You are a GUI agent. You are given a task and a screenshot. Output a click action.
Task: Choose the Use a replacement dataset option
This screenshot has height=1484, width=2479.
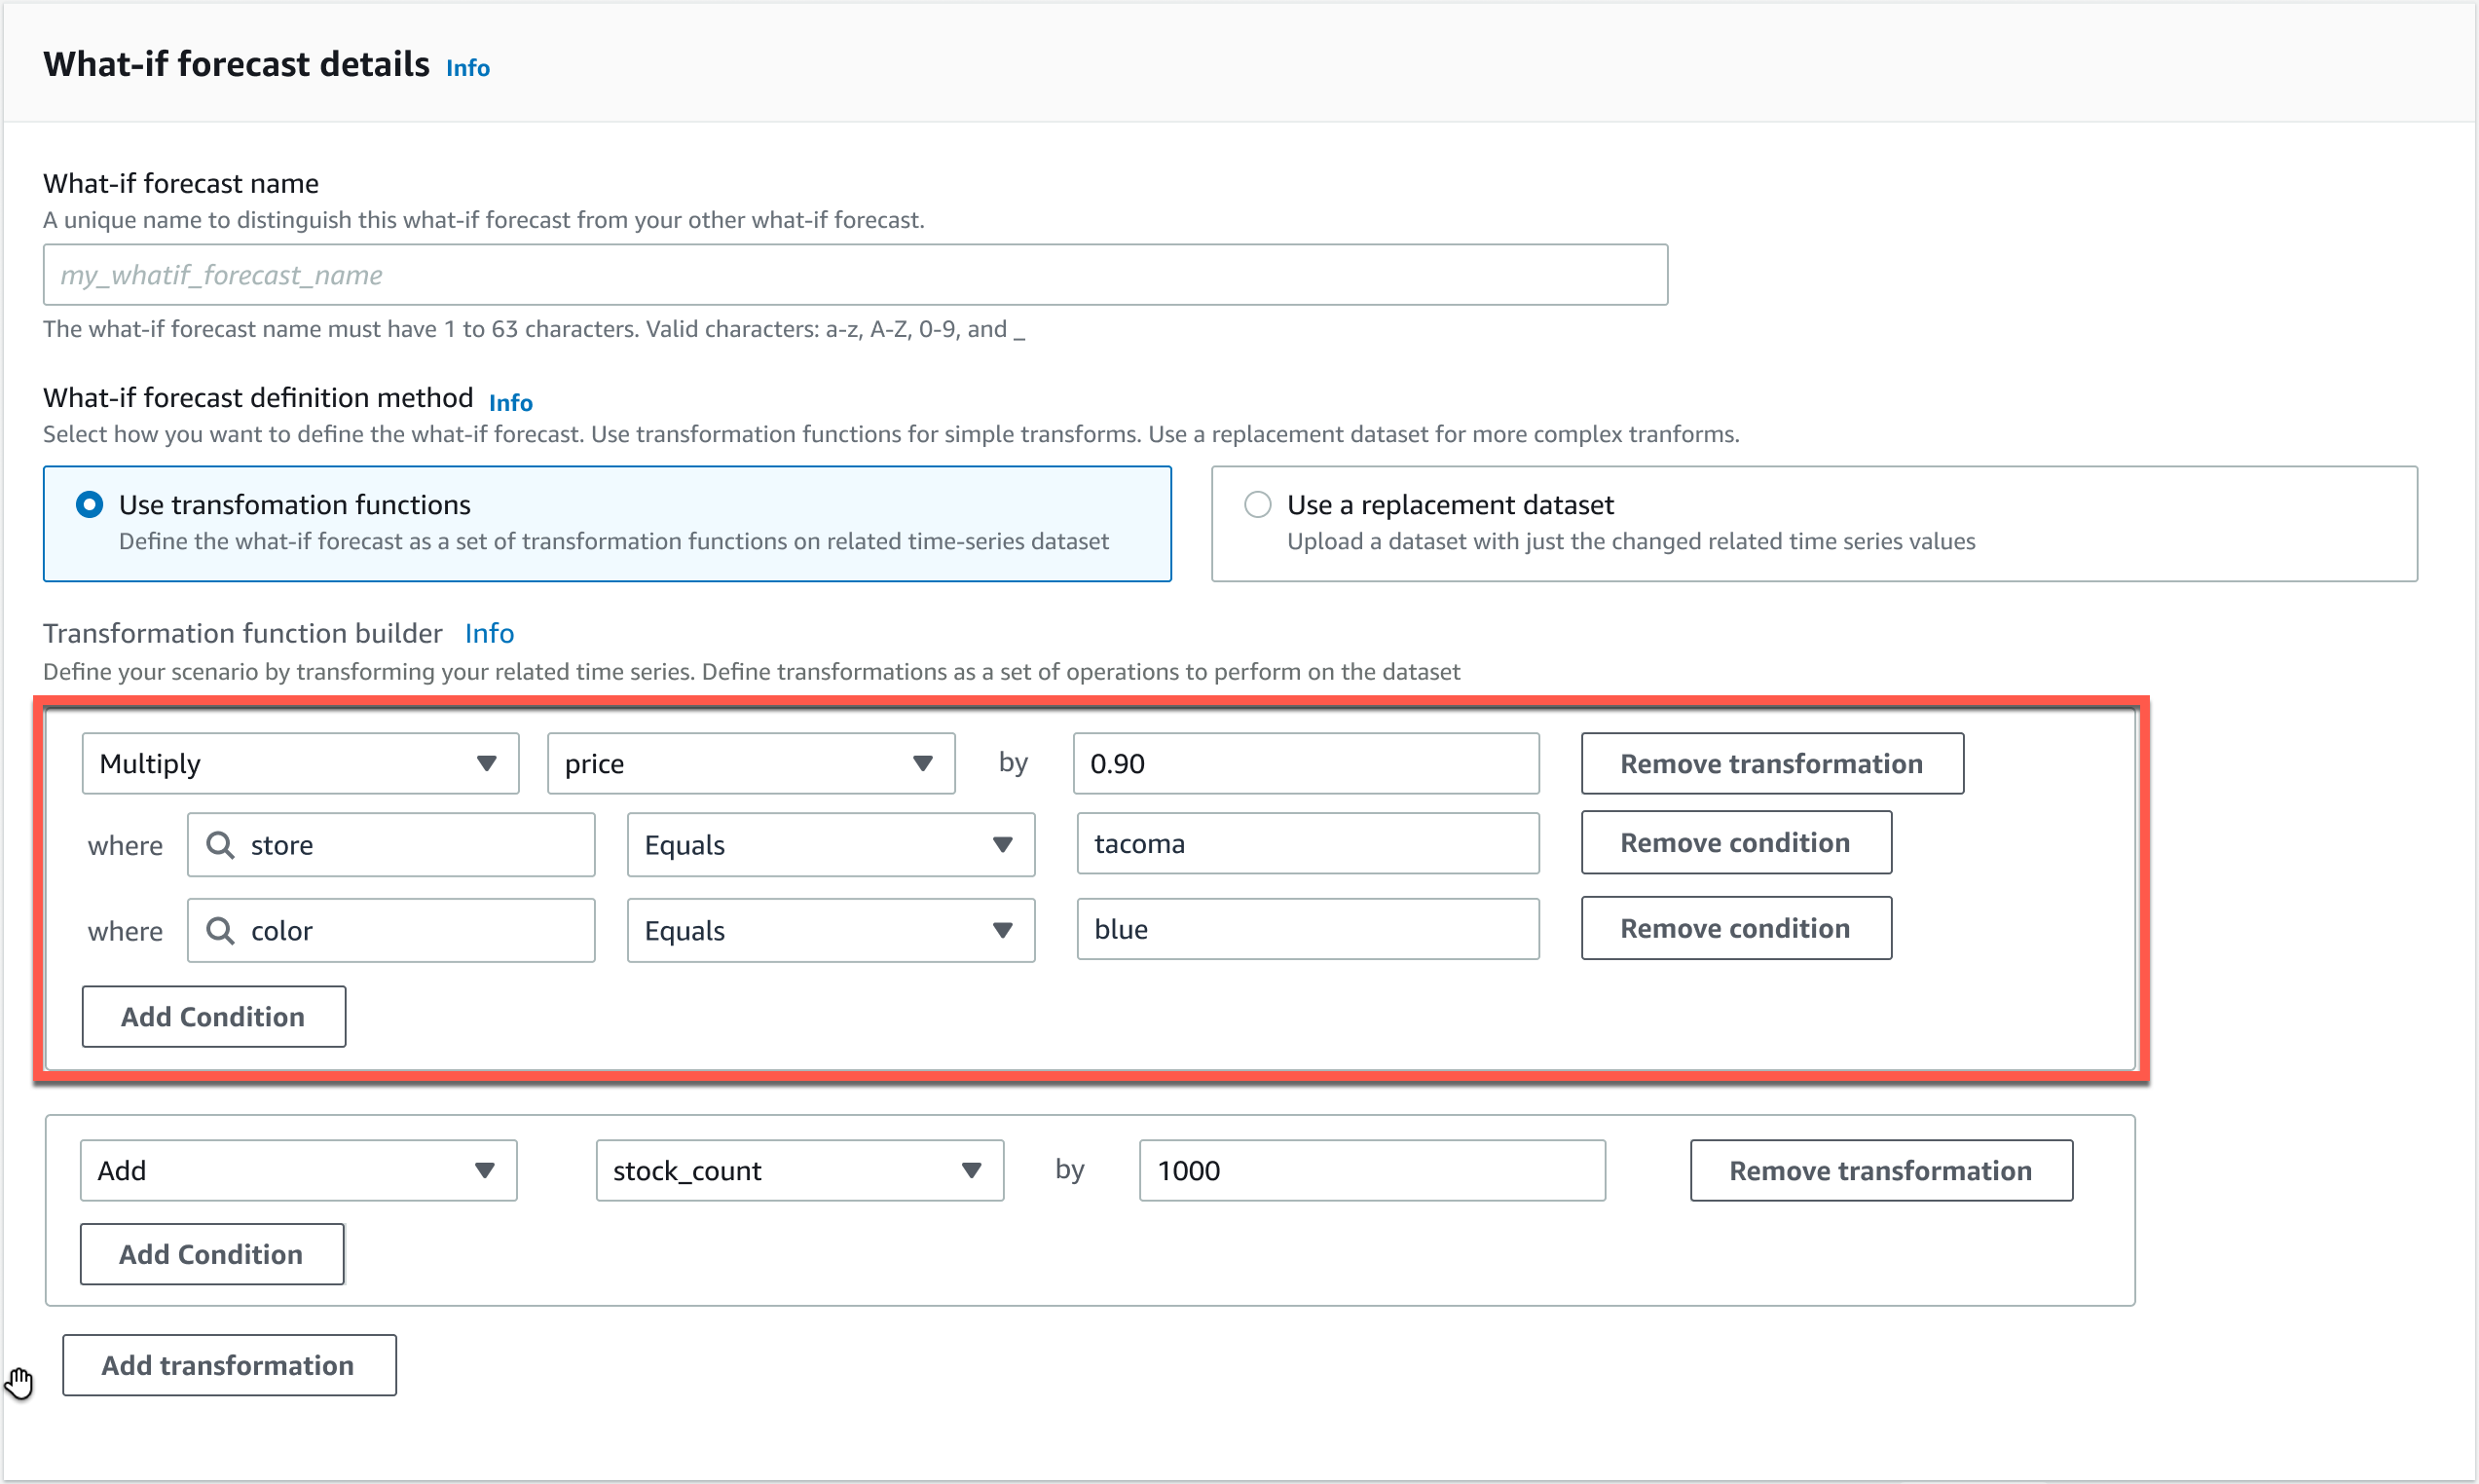1256,504
